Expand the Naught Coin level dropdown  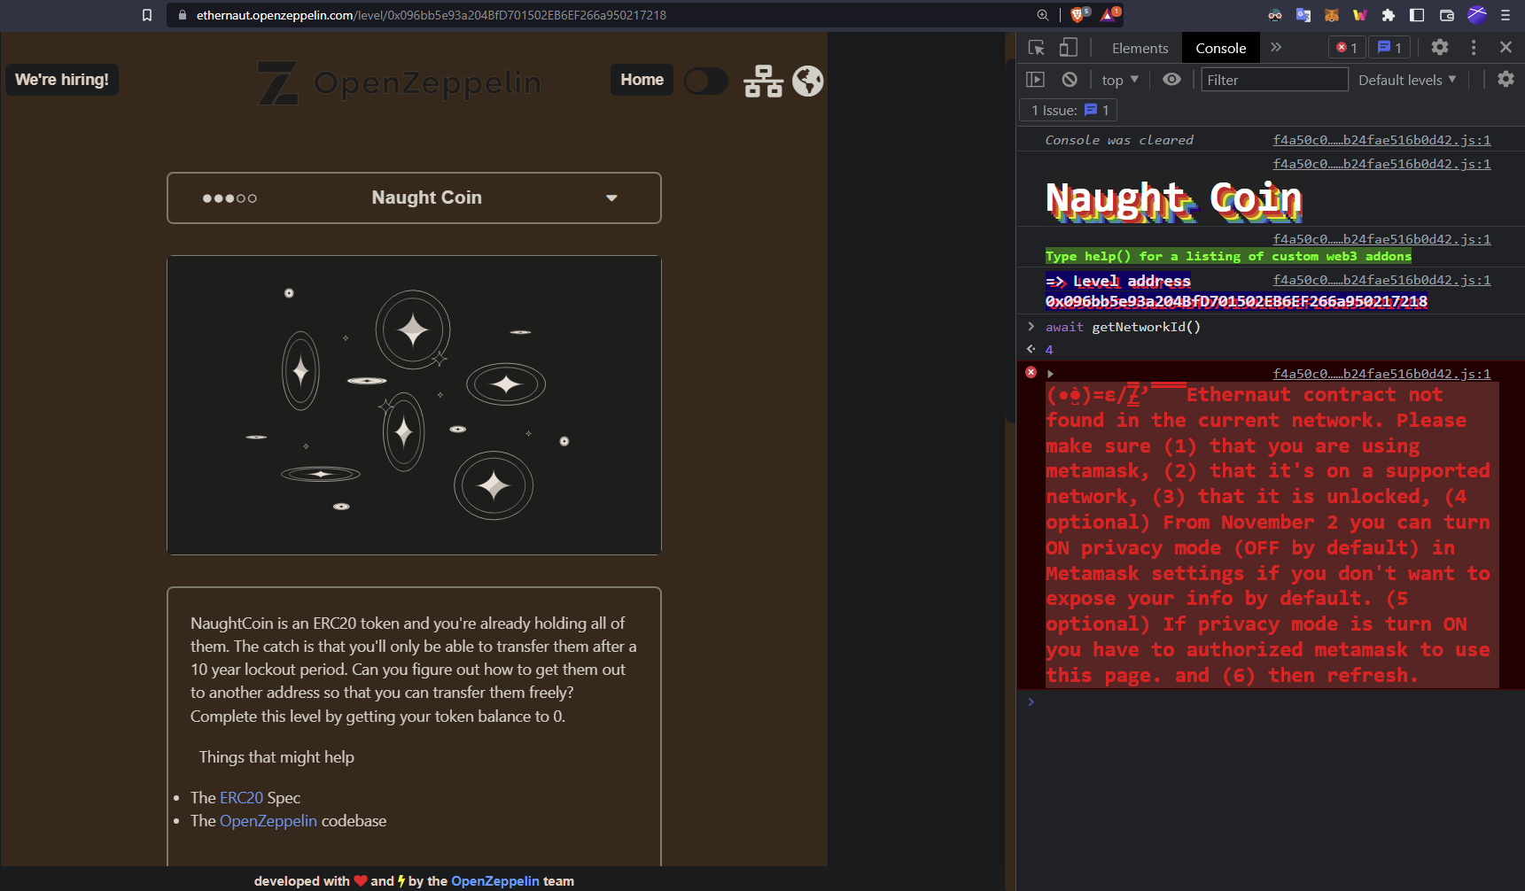tap(611, 198)
